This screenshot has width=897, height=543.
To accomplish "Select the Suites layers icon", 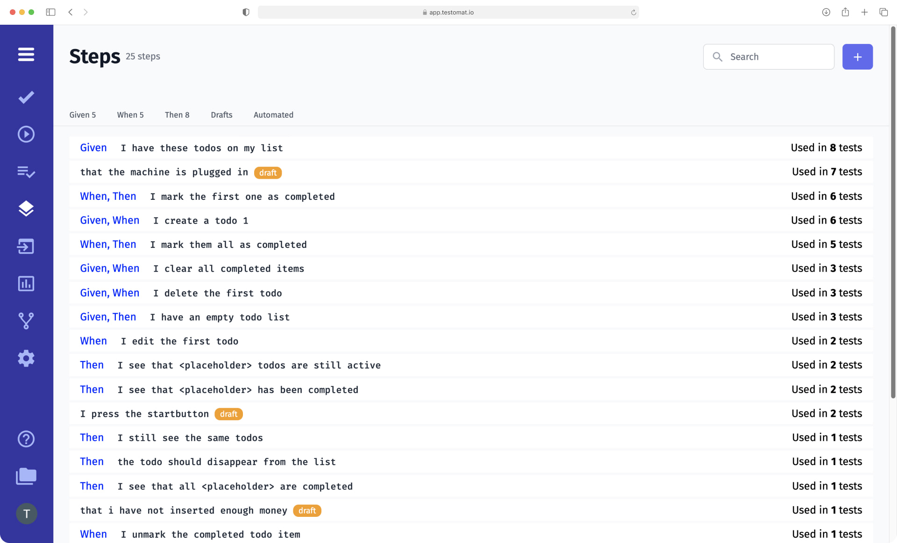I will [x=26, y=209].
